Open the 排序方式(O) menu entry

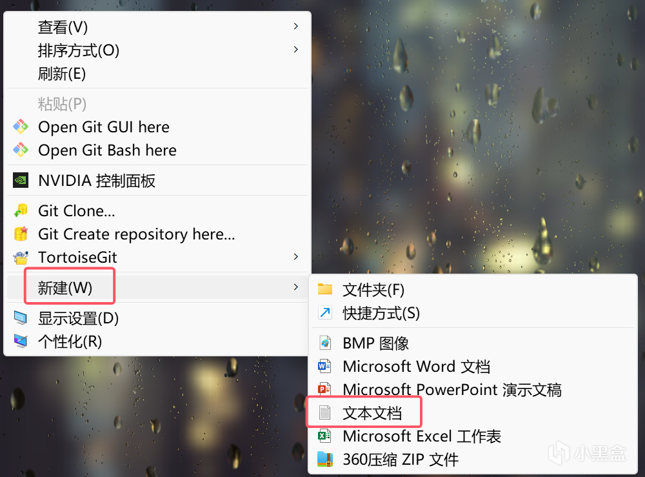tap(157, 50)
